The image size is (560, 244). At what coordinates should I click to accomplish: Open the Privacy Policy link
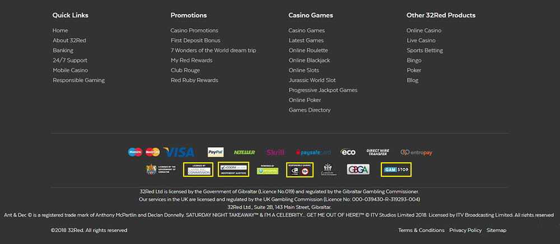click(465, 230)
